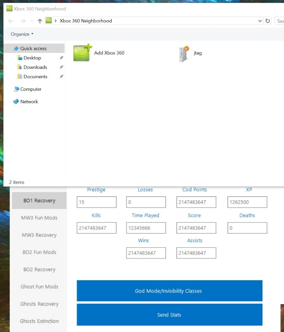
Task: Click the Xbox 360 Neighborhood title bar icon
Action: [9, 8]
